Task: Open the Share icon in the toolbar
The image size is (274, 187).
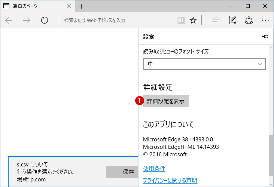Action: click(x=249, y=20)
